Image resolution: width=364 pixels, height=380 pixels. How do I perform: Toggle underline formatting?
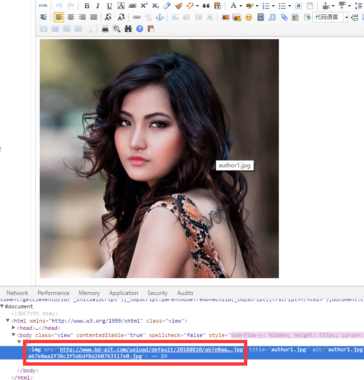[x=110, y=6]
